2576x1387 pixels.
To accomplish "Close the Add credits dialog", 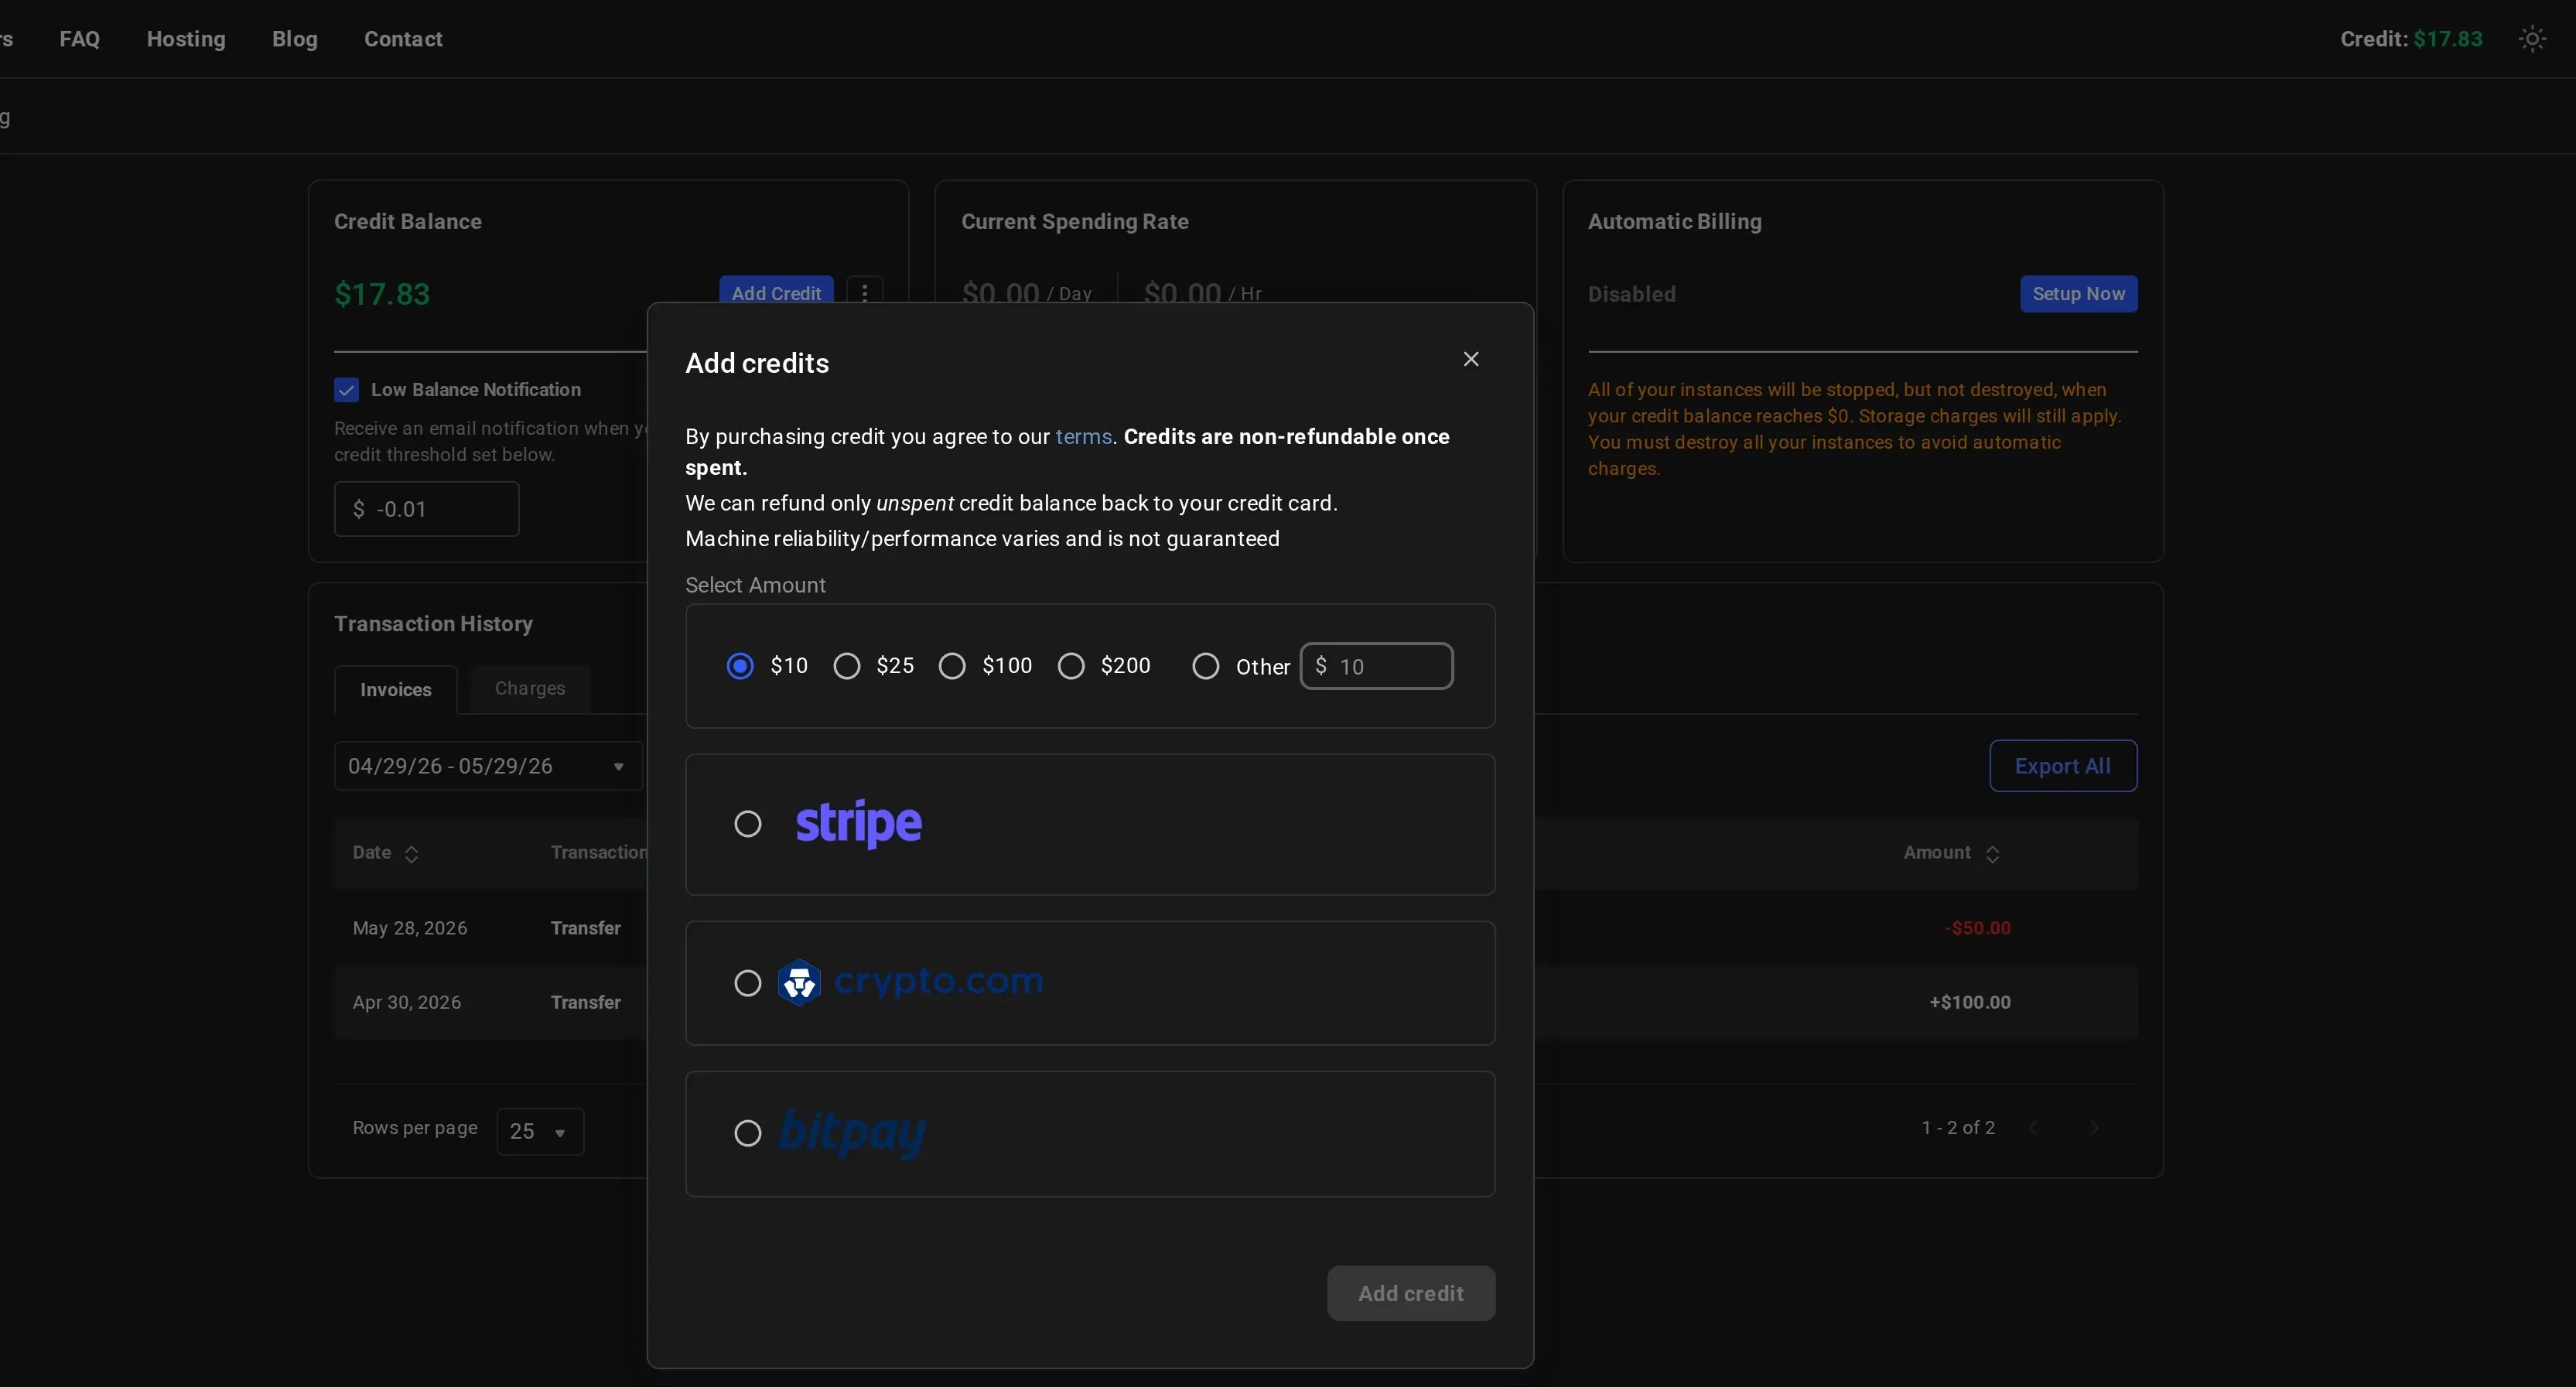I will [1471, 359].
